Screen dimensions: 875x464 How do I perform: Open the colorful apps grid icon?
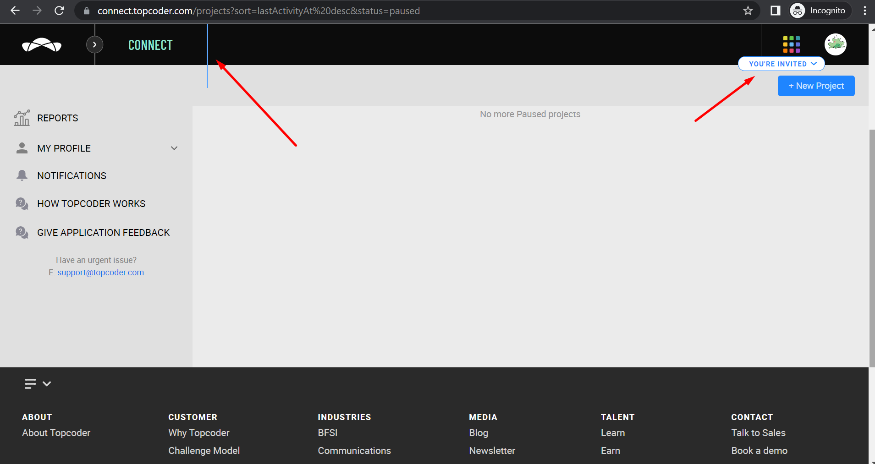coord(792,44)
